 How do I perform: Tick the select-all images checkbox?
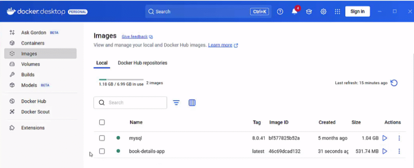[x=102, y=122]
